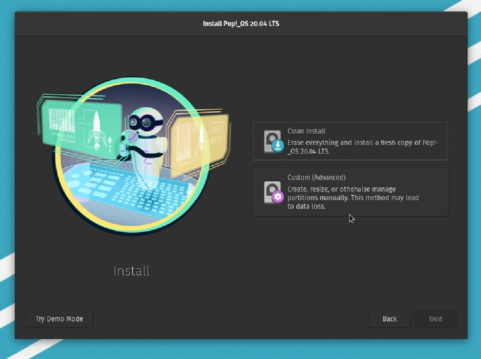Click the purple gear badge on Custom icon

277,197
